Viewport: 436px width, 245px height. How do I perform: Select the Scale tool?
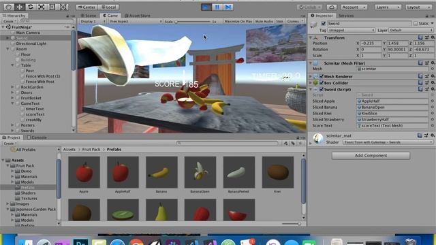42,7
